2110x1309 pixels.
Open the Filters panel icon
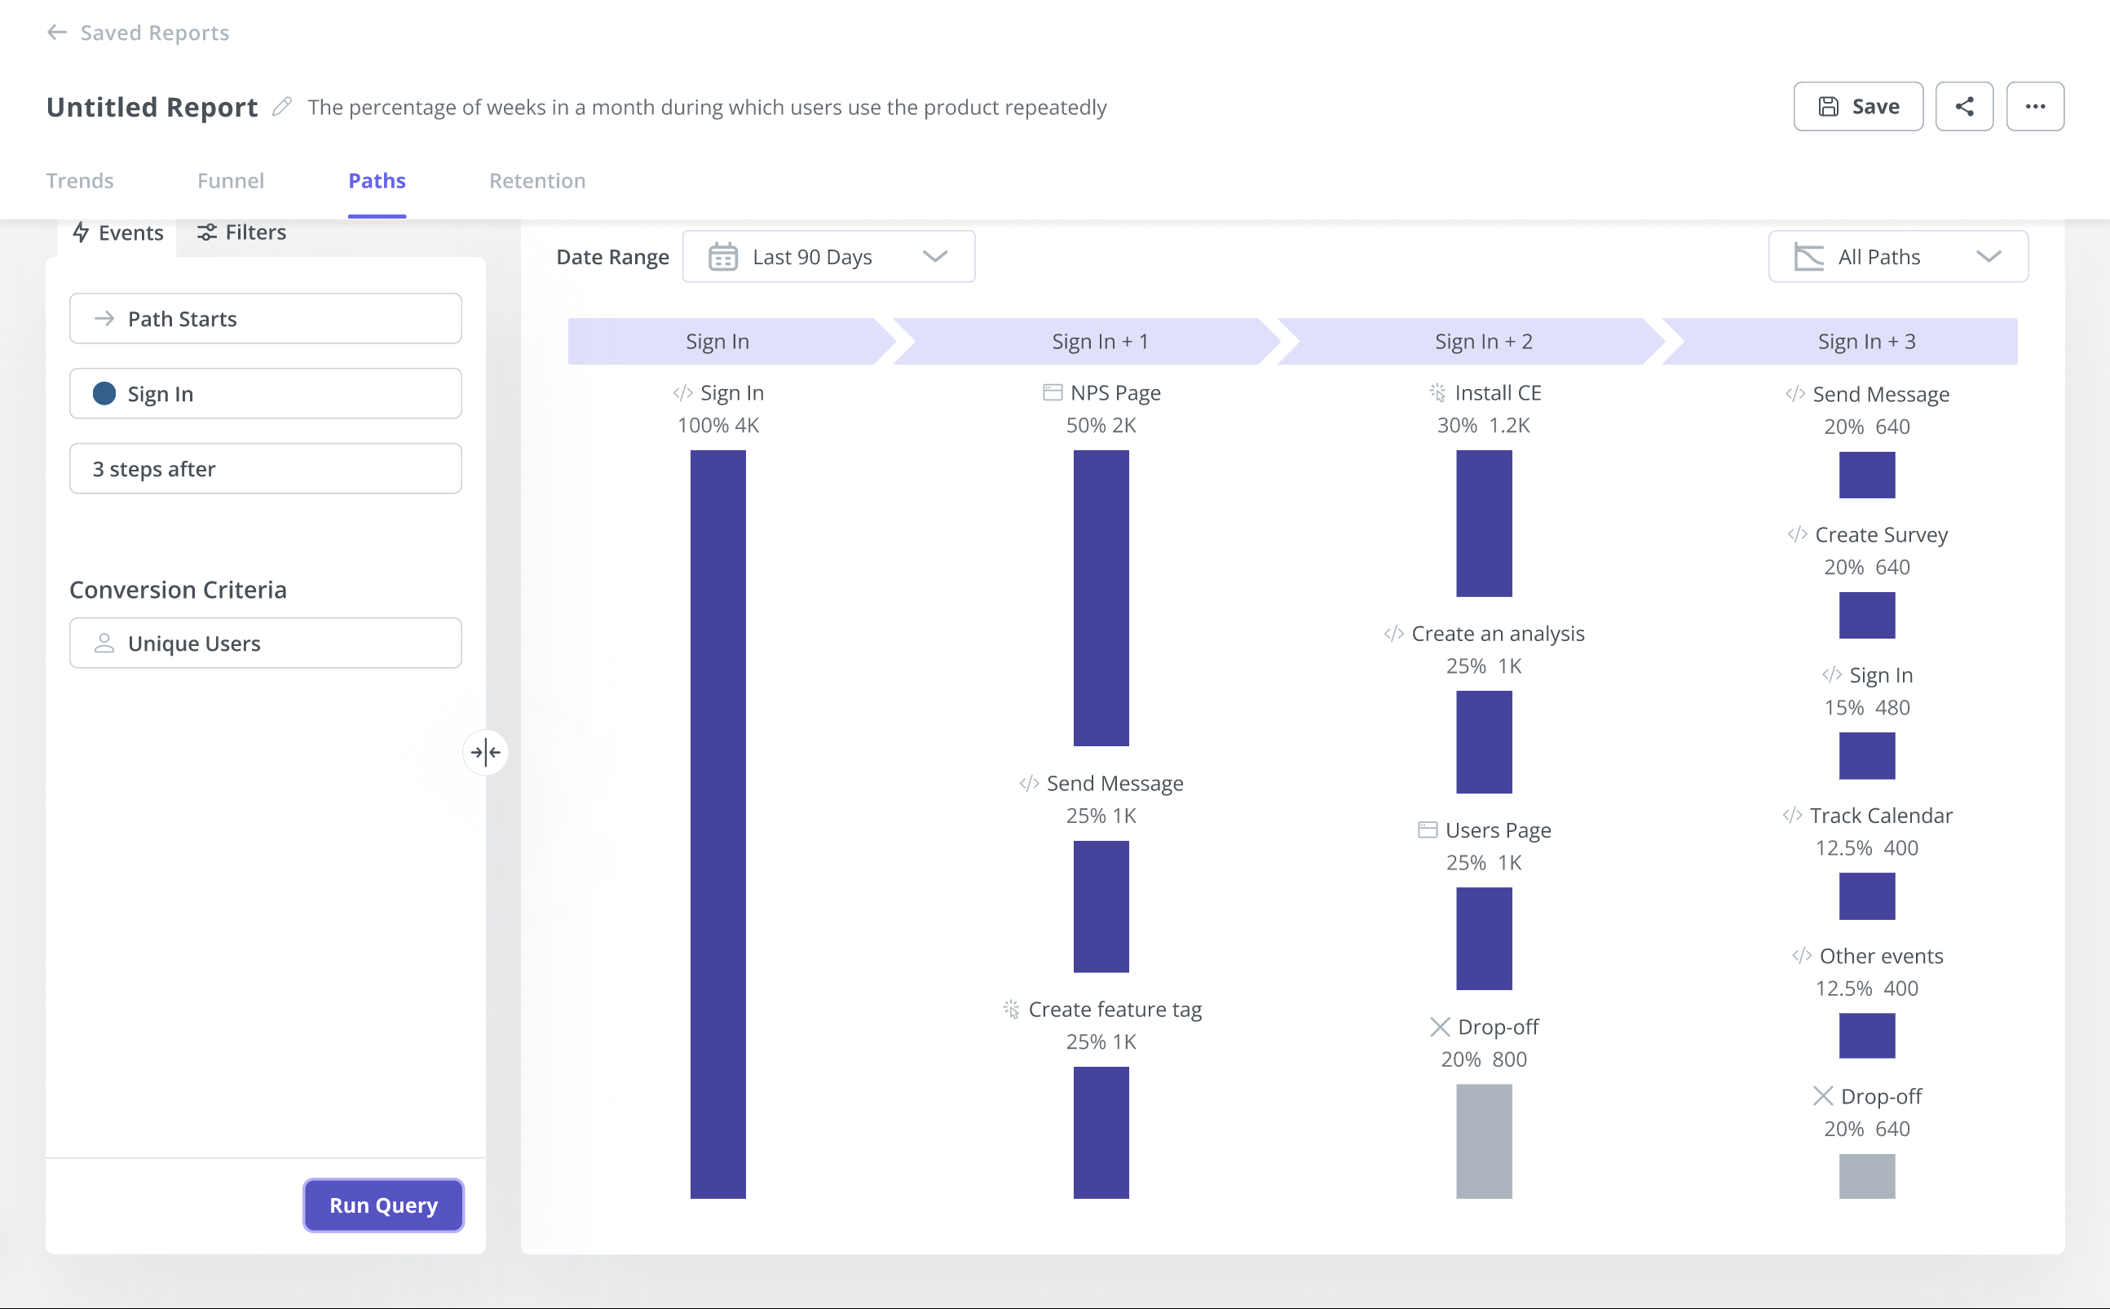[207, 232]
